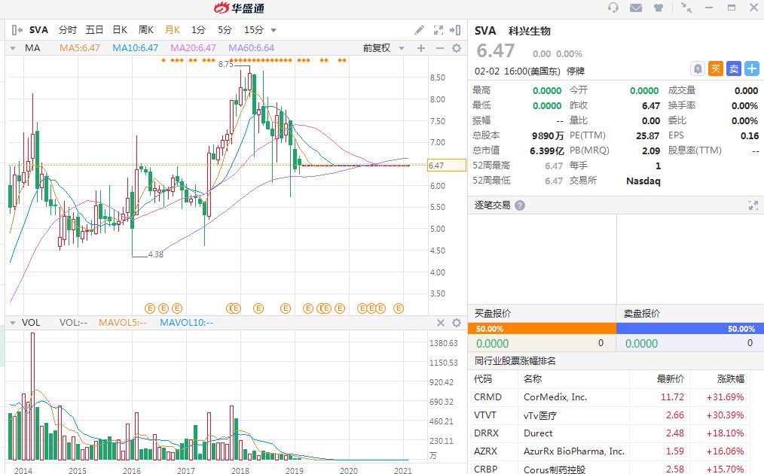Image resolution: width=764 pixels, height=474 pixels.
Task: Select the drawing pencil tool
Action: coord(420,30)
